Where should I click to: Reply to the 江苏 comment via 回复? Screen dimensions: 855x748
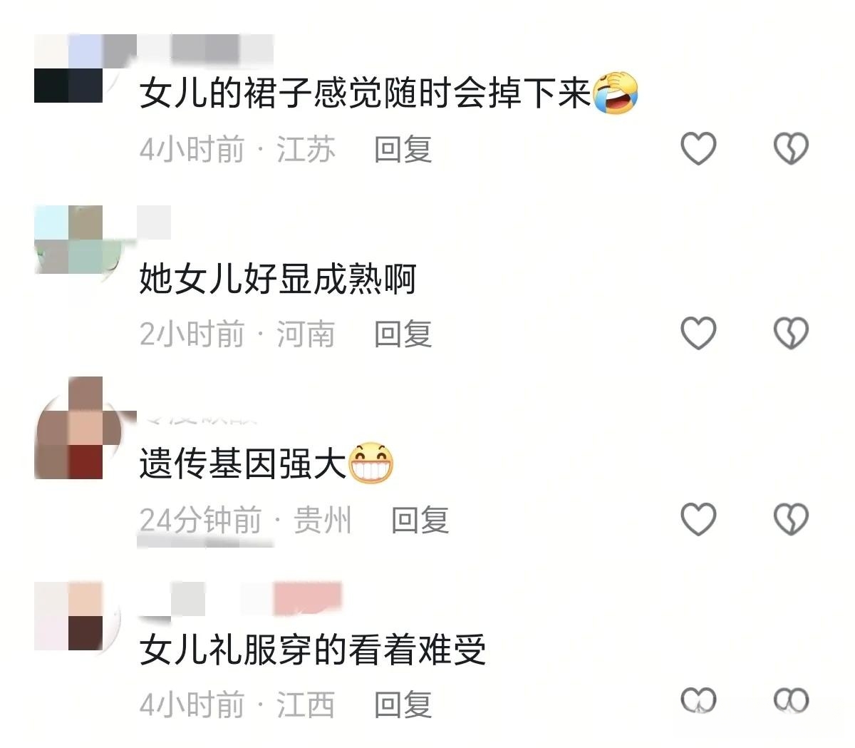pos(403,149)
